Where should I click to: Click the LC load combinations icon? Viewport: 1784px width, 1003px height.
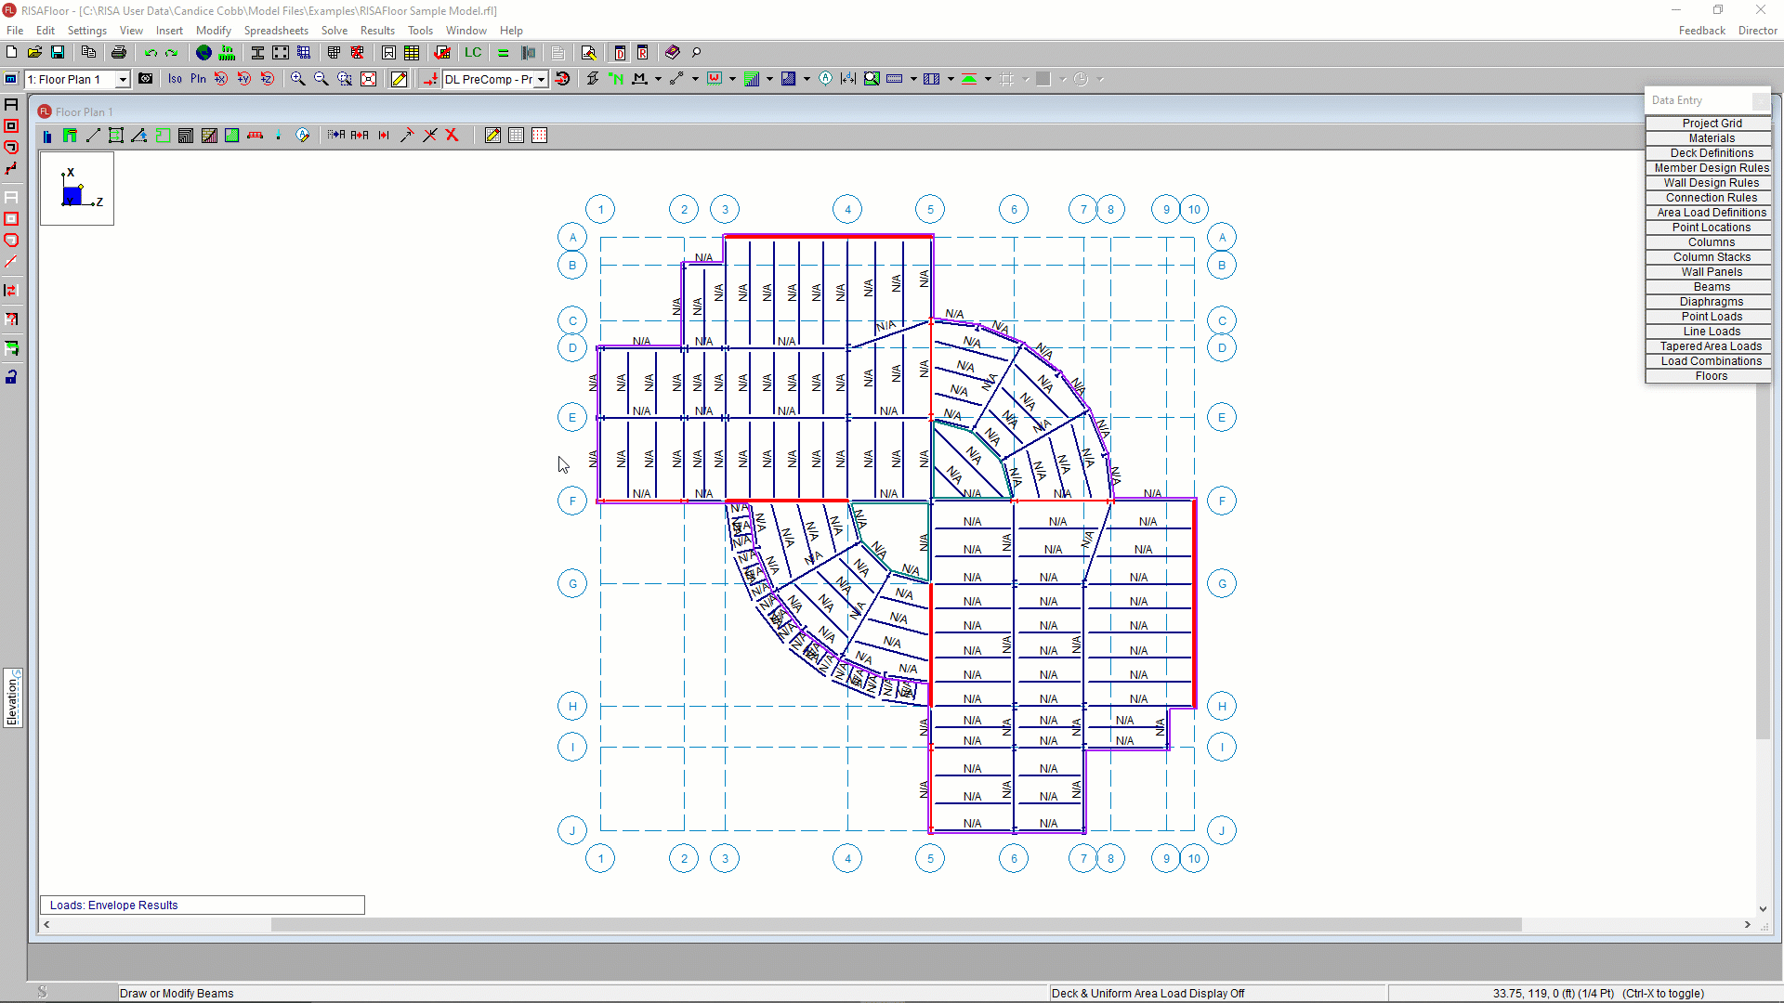tap(473, 53)
